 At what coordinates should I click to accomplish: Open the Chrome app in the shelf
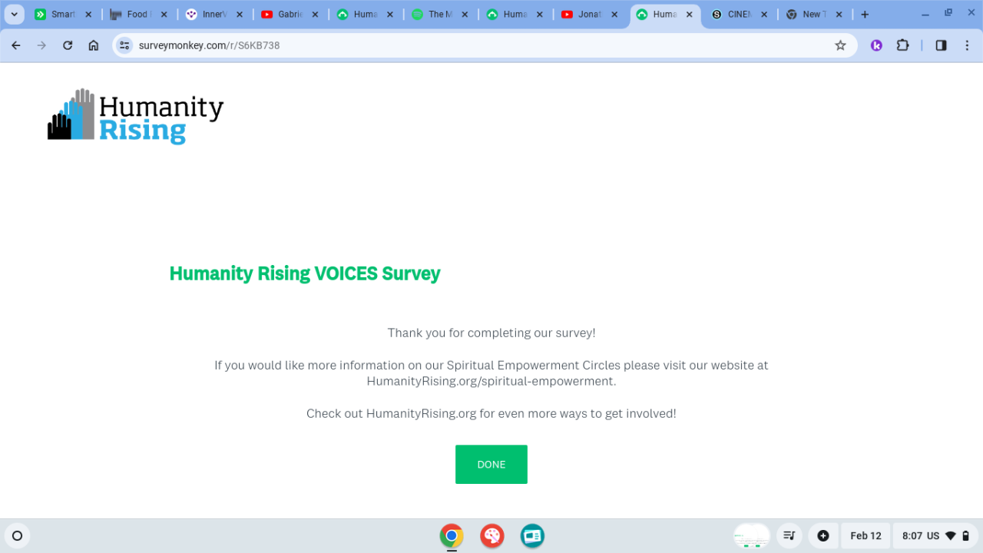click(x=452, y=535)
